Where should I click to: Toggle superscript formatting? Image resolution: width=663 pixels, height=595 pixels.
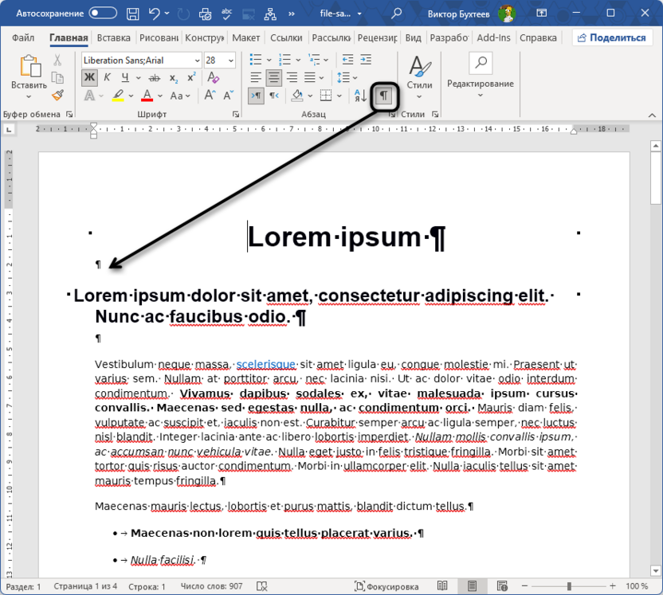tap(191, 77)
